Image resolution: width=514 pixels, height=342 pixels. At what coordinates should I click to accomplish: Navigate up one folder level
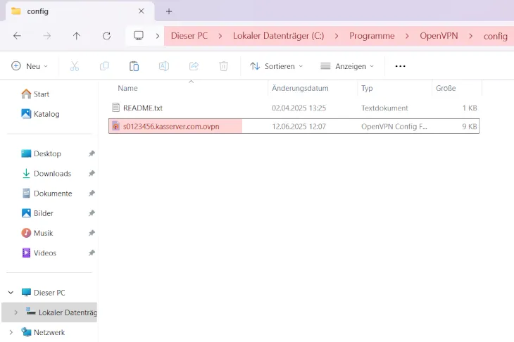(76, 36)
